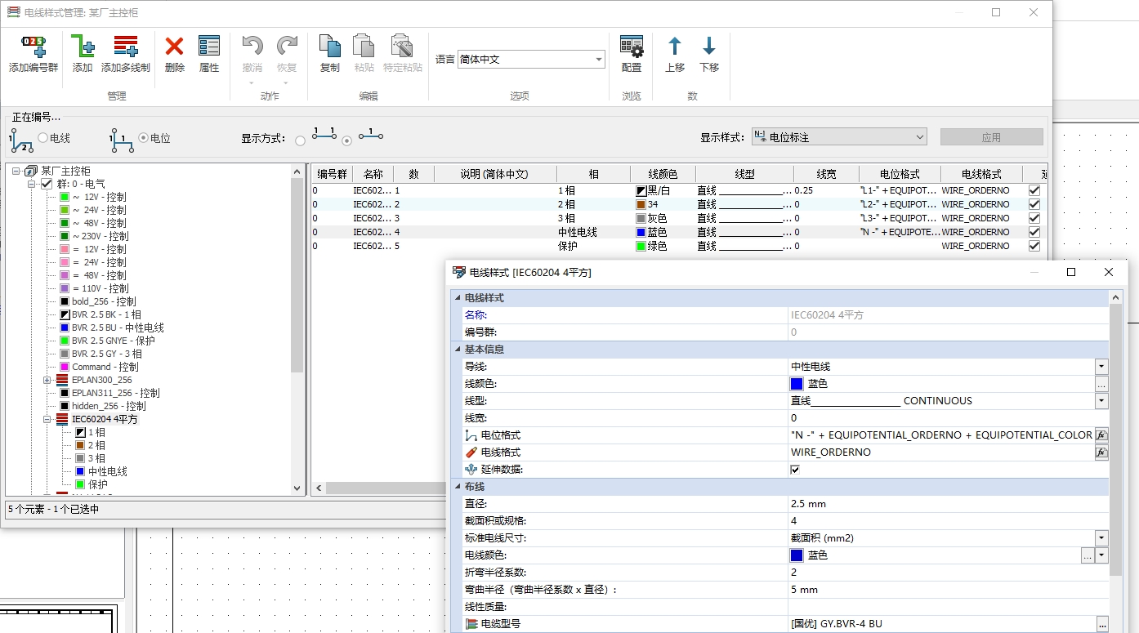Open the 语言 language dropdown
1139x633 pixels.
[598, 60]
